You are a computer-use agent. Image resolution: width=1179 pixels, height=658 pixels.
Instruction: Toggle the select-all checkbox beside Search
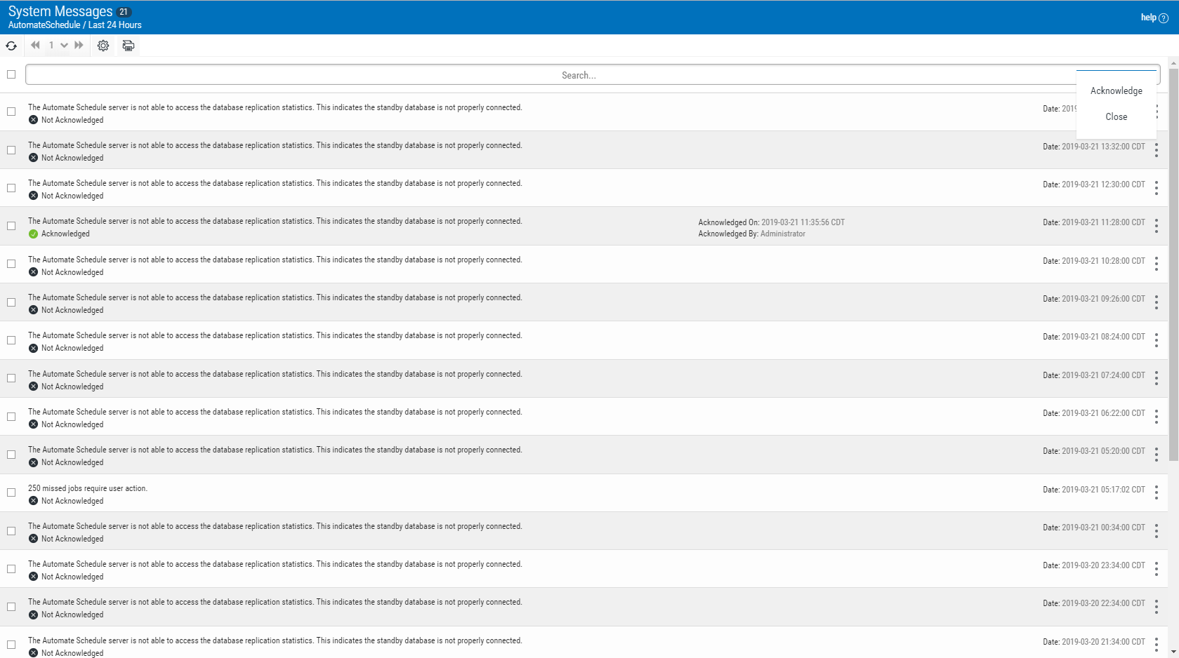click(x=11, y=74)
